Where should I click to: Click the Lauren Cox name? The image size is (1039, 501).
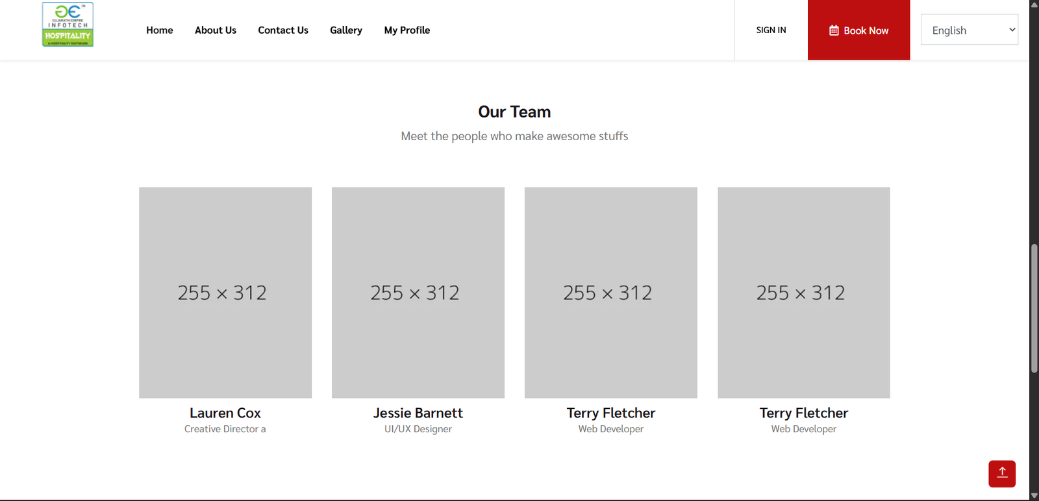pyautogui.click(x=225, y=413)
